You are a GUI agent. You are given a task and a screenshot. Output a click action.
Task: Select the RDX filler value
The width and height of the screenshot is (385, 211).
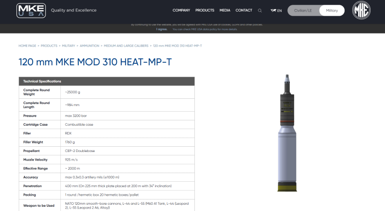click(68, 133)
